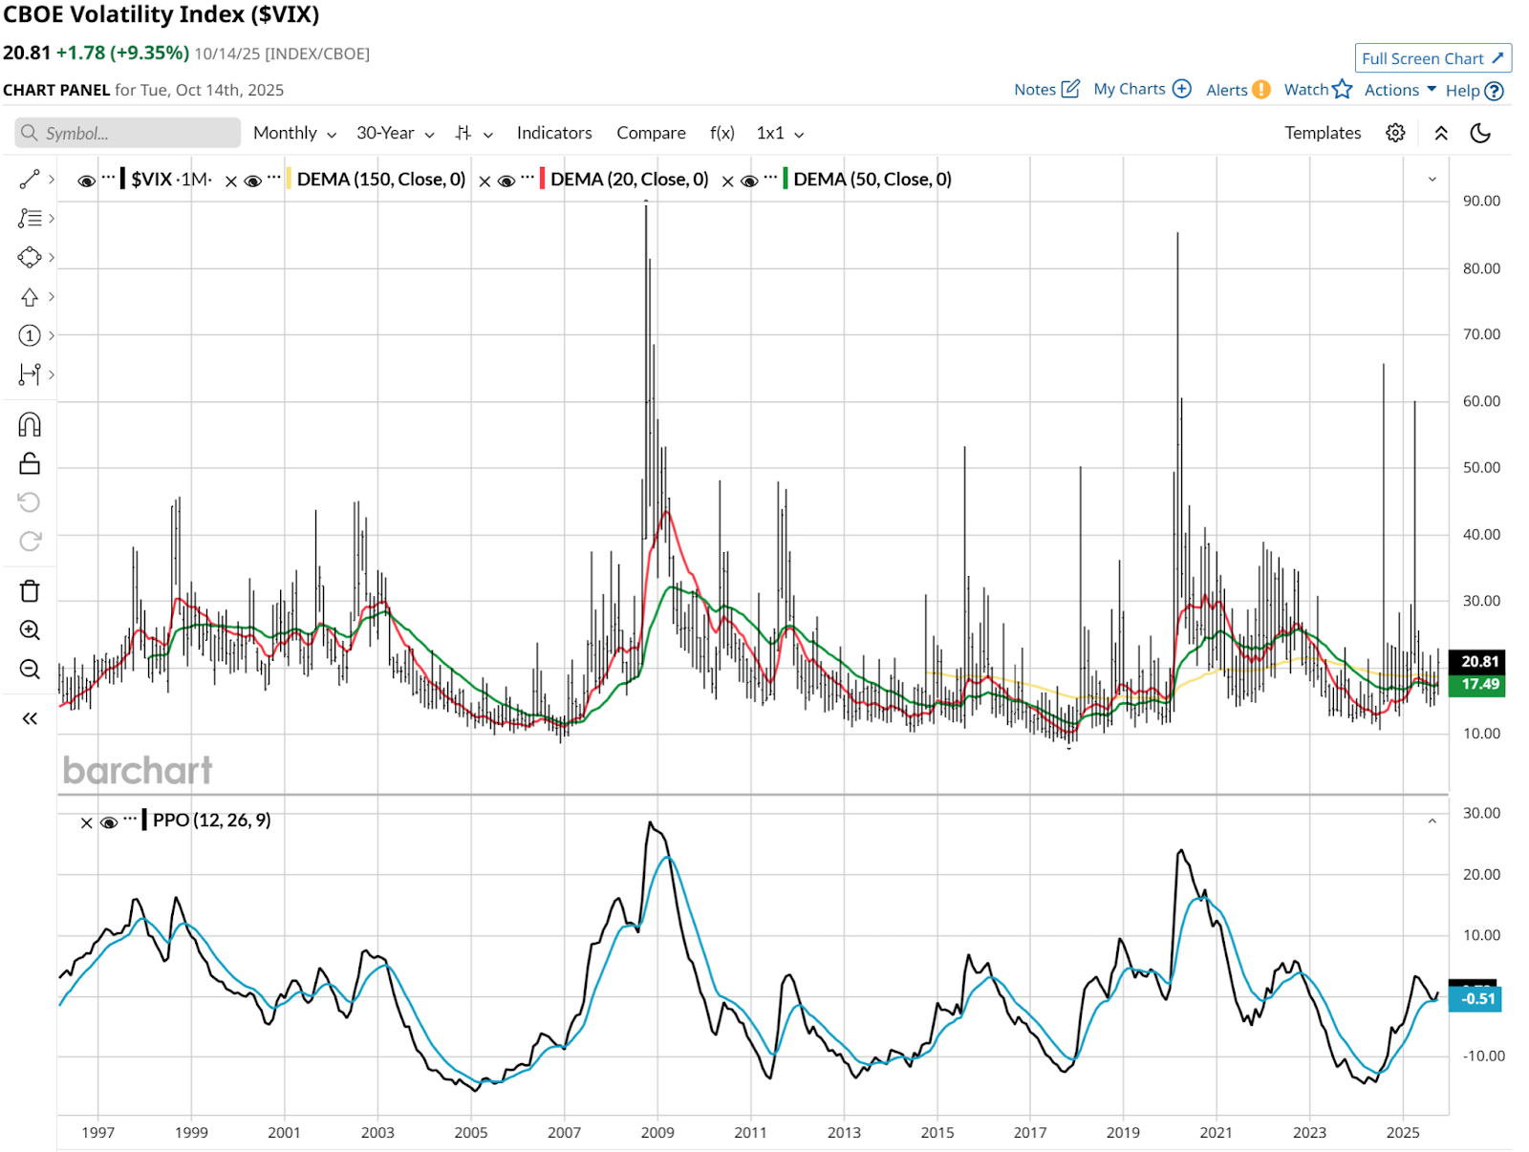1529x1152 pixels.
Task: Open the Monthly frequency dropdown
Action: (x=294, y=134)
